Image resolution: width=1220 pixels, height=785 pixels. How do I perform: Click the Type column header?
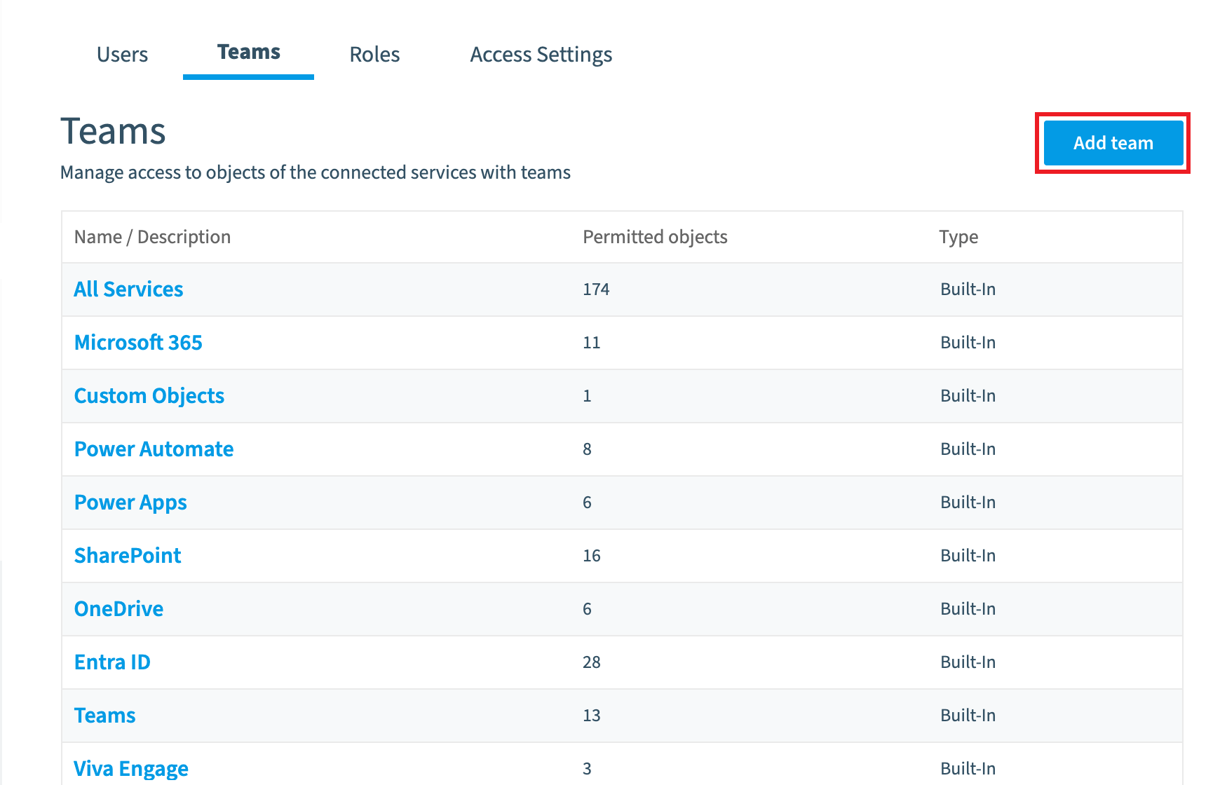(x=958, y=237)
